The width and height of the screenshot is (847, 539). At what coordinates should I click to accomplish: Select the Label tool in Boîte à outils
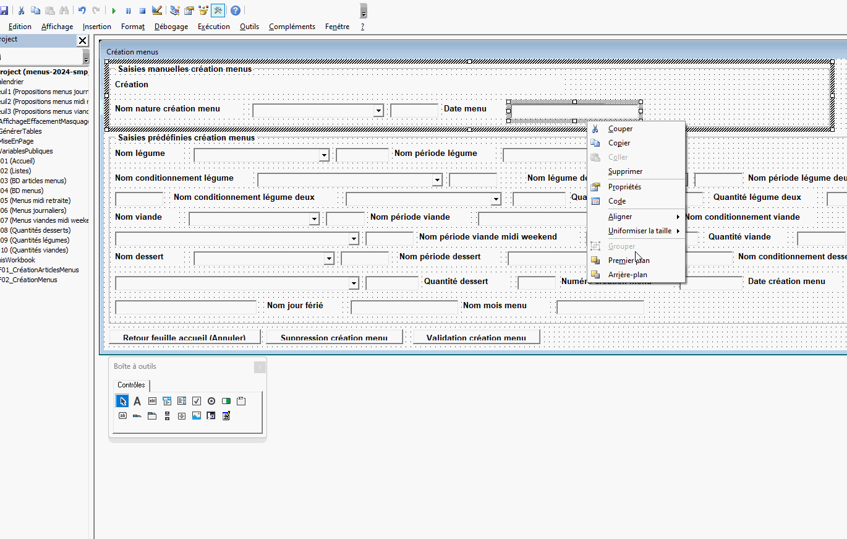[x=137, y=401]
